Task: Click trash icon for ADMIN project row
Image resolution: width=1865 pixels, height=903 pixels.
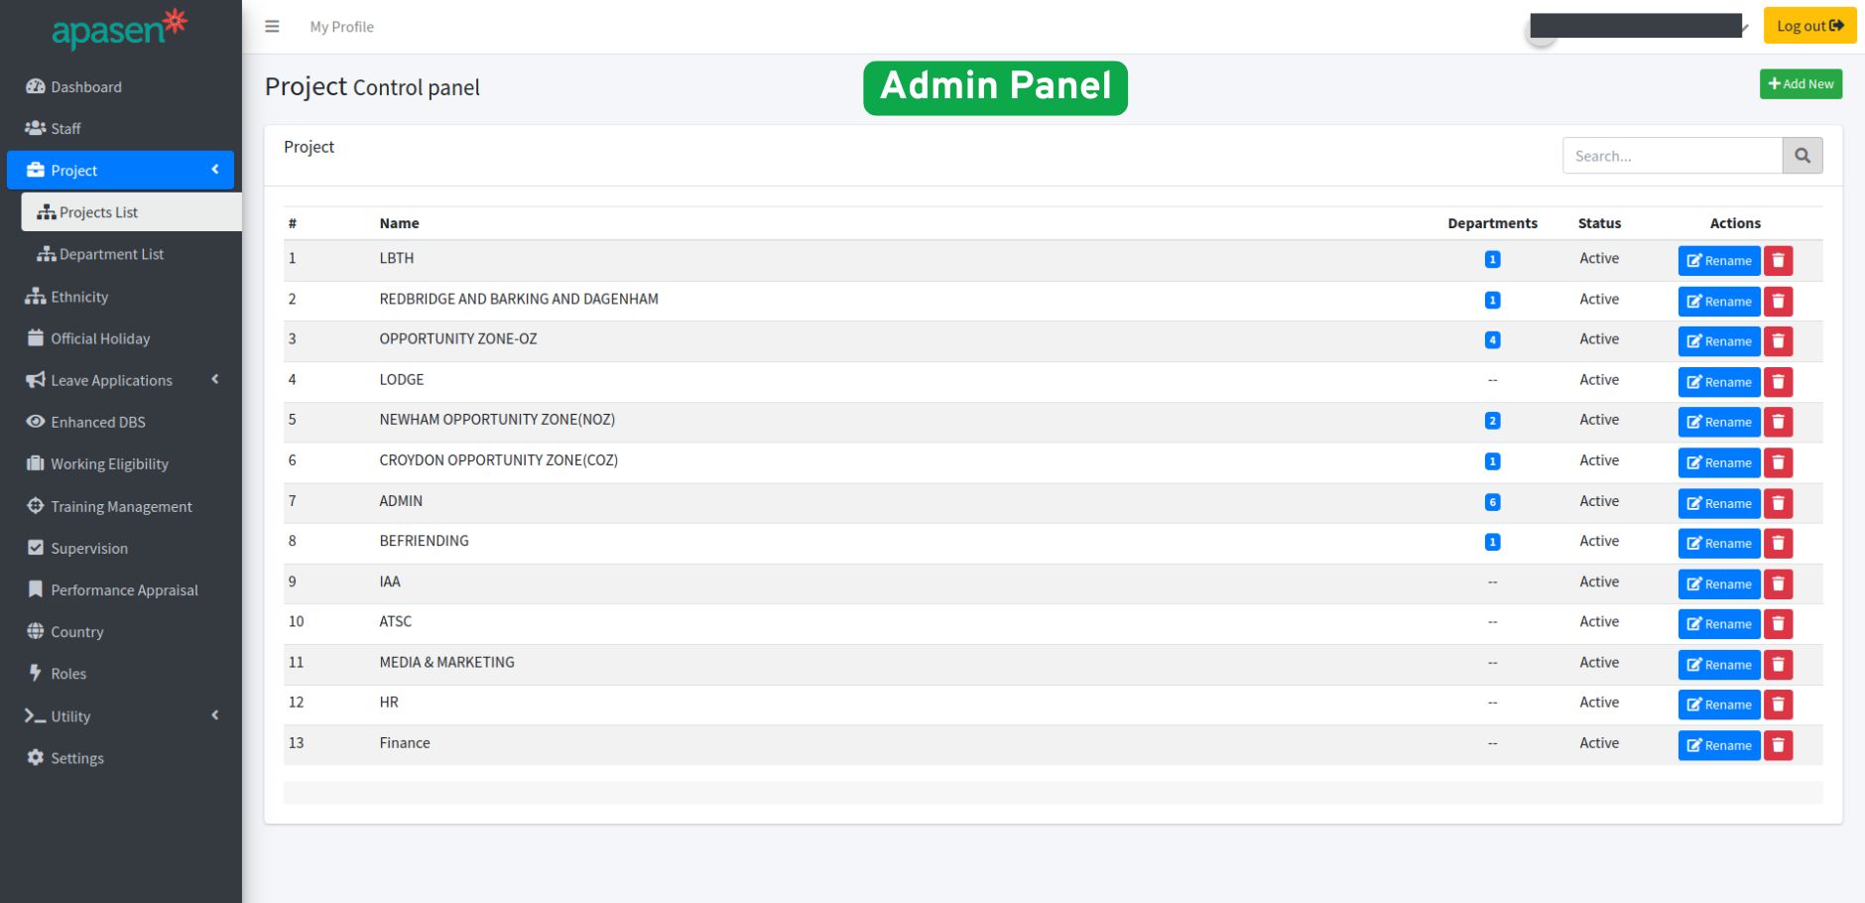Action: (x=1778, y=503)
